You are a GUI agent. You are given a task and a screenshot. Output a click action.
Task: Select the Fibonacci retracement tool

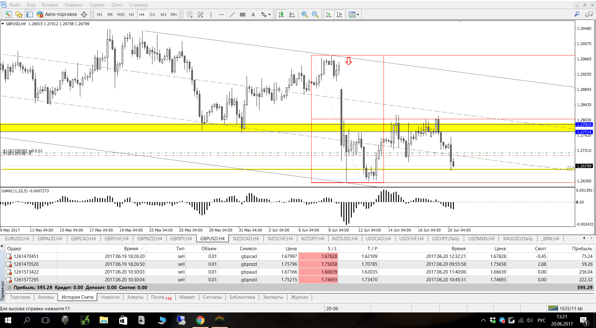click(190, 15)
